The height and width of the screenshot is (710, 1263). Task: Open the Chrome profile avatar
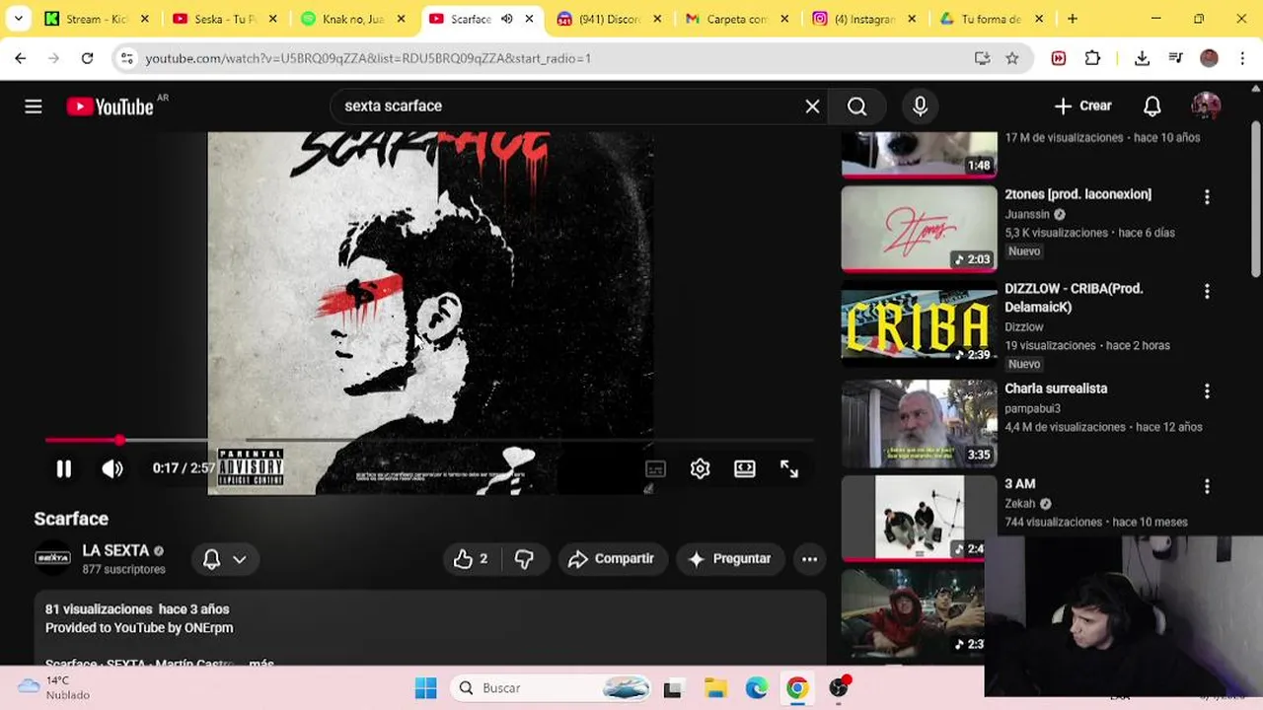[x=1209, y=58]
